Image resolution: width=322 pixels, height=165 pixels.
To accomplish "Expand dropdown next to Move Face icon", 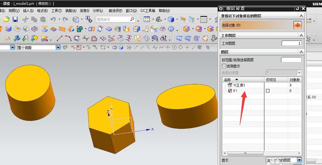I will coord(193,29).
